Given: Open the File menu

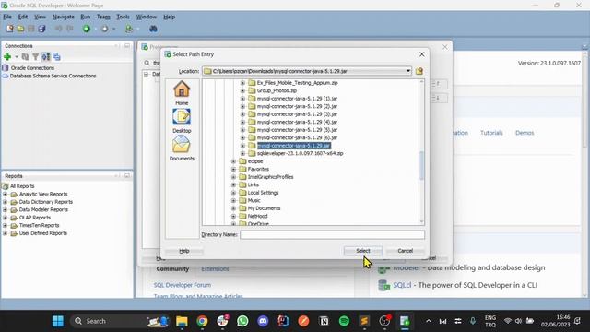Looking at the screenshot, I should [7, 17].
